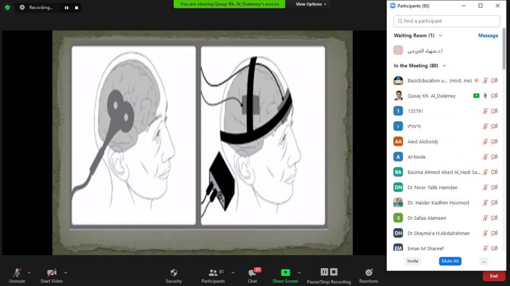
Task: Stop recording from the top recording bar
Action: 76,8
